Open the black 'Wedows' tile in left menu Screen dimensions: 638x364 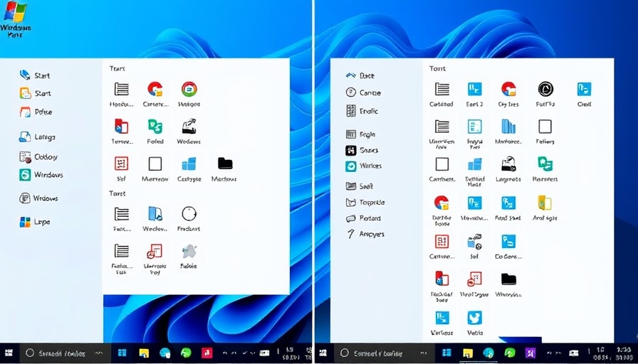pyautogui.click(x=189, y=132)
